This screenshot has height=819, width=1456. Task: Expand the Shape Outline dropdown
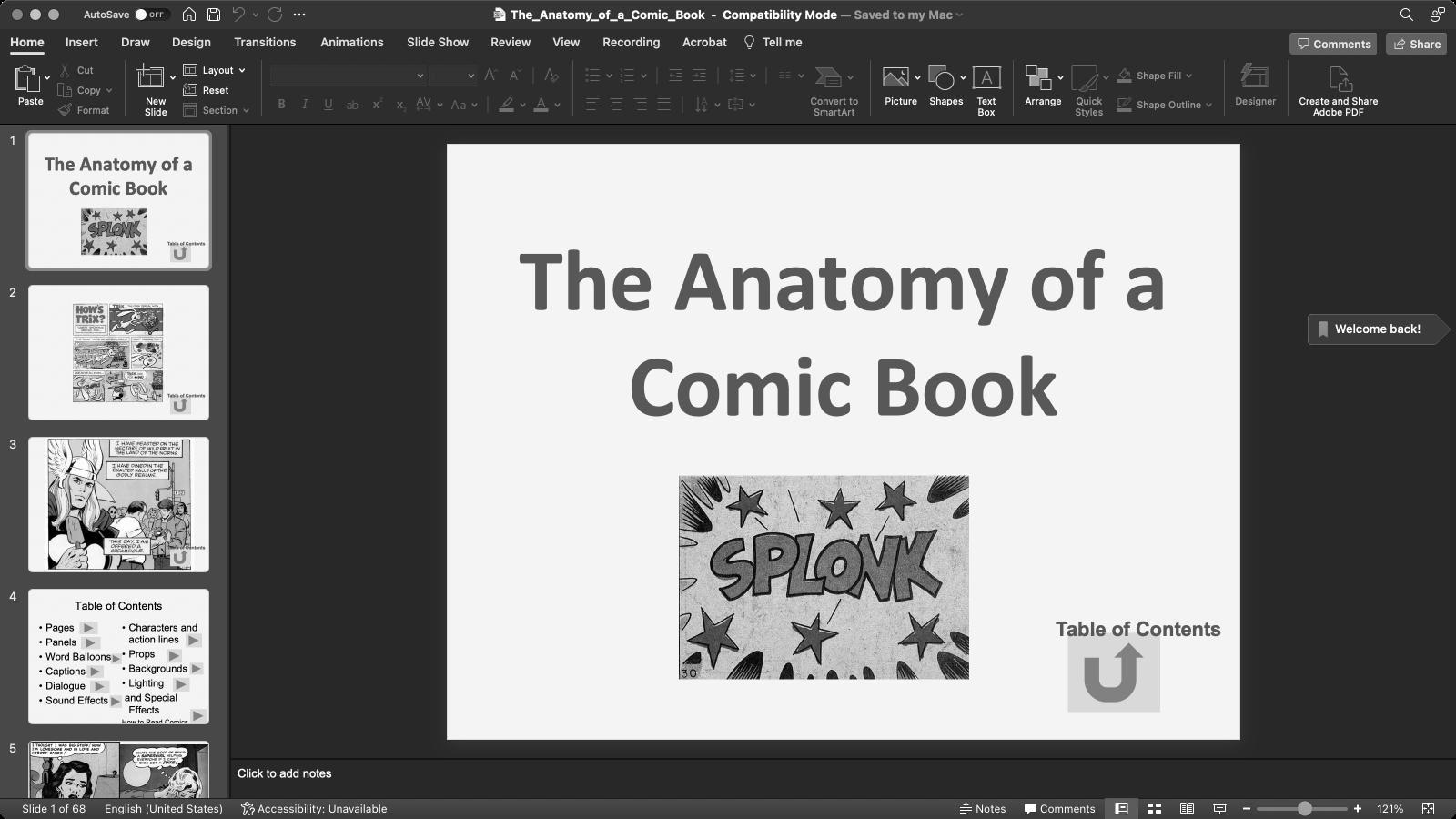pyautogui.click(x=1208, y=105)
